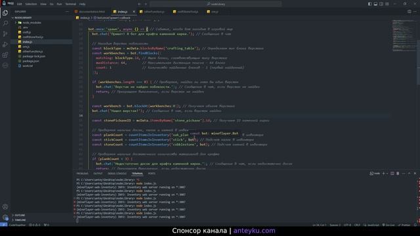Go forward with the navigation arrow
The image size is (420, 236).
[x=146, y=4]
